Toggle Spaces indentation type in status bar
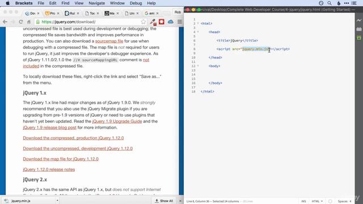This screenshot has width=363, height=204. pyautogui.click(x=342, y=201)
